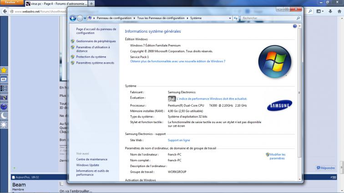The width and height of the screenshot is (344, 193).
Task: Expand the arrow after 'Tous les Panneaux de configuration'
Action: tap(187, 18)
